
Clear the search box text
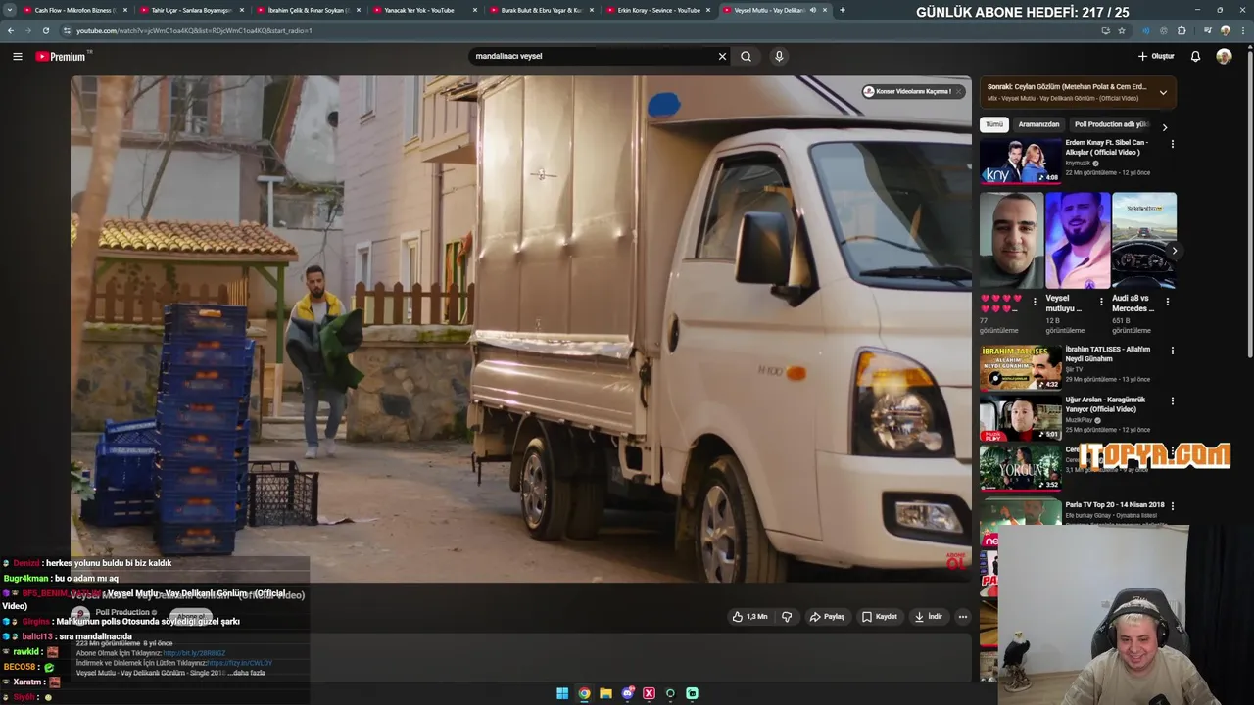tap(722, 56)
